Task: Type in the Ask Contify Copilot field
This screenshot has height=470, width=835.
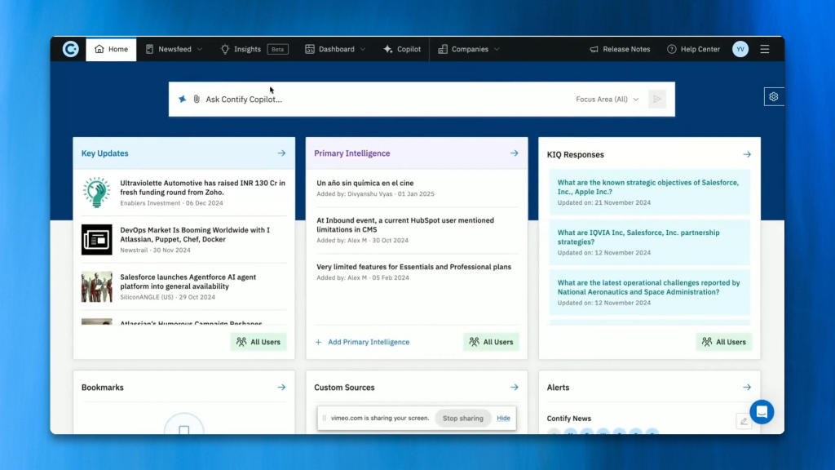Action: point(383,100)
